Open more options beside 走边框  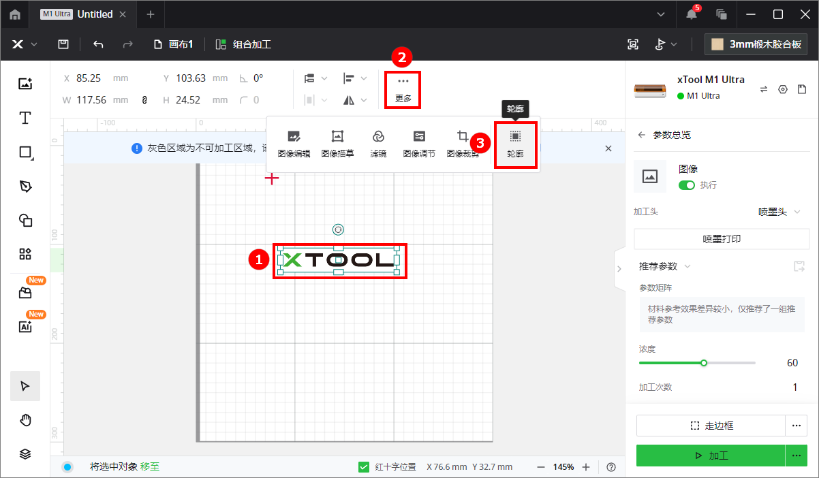tap(796, 426)
